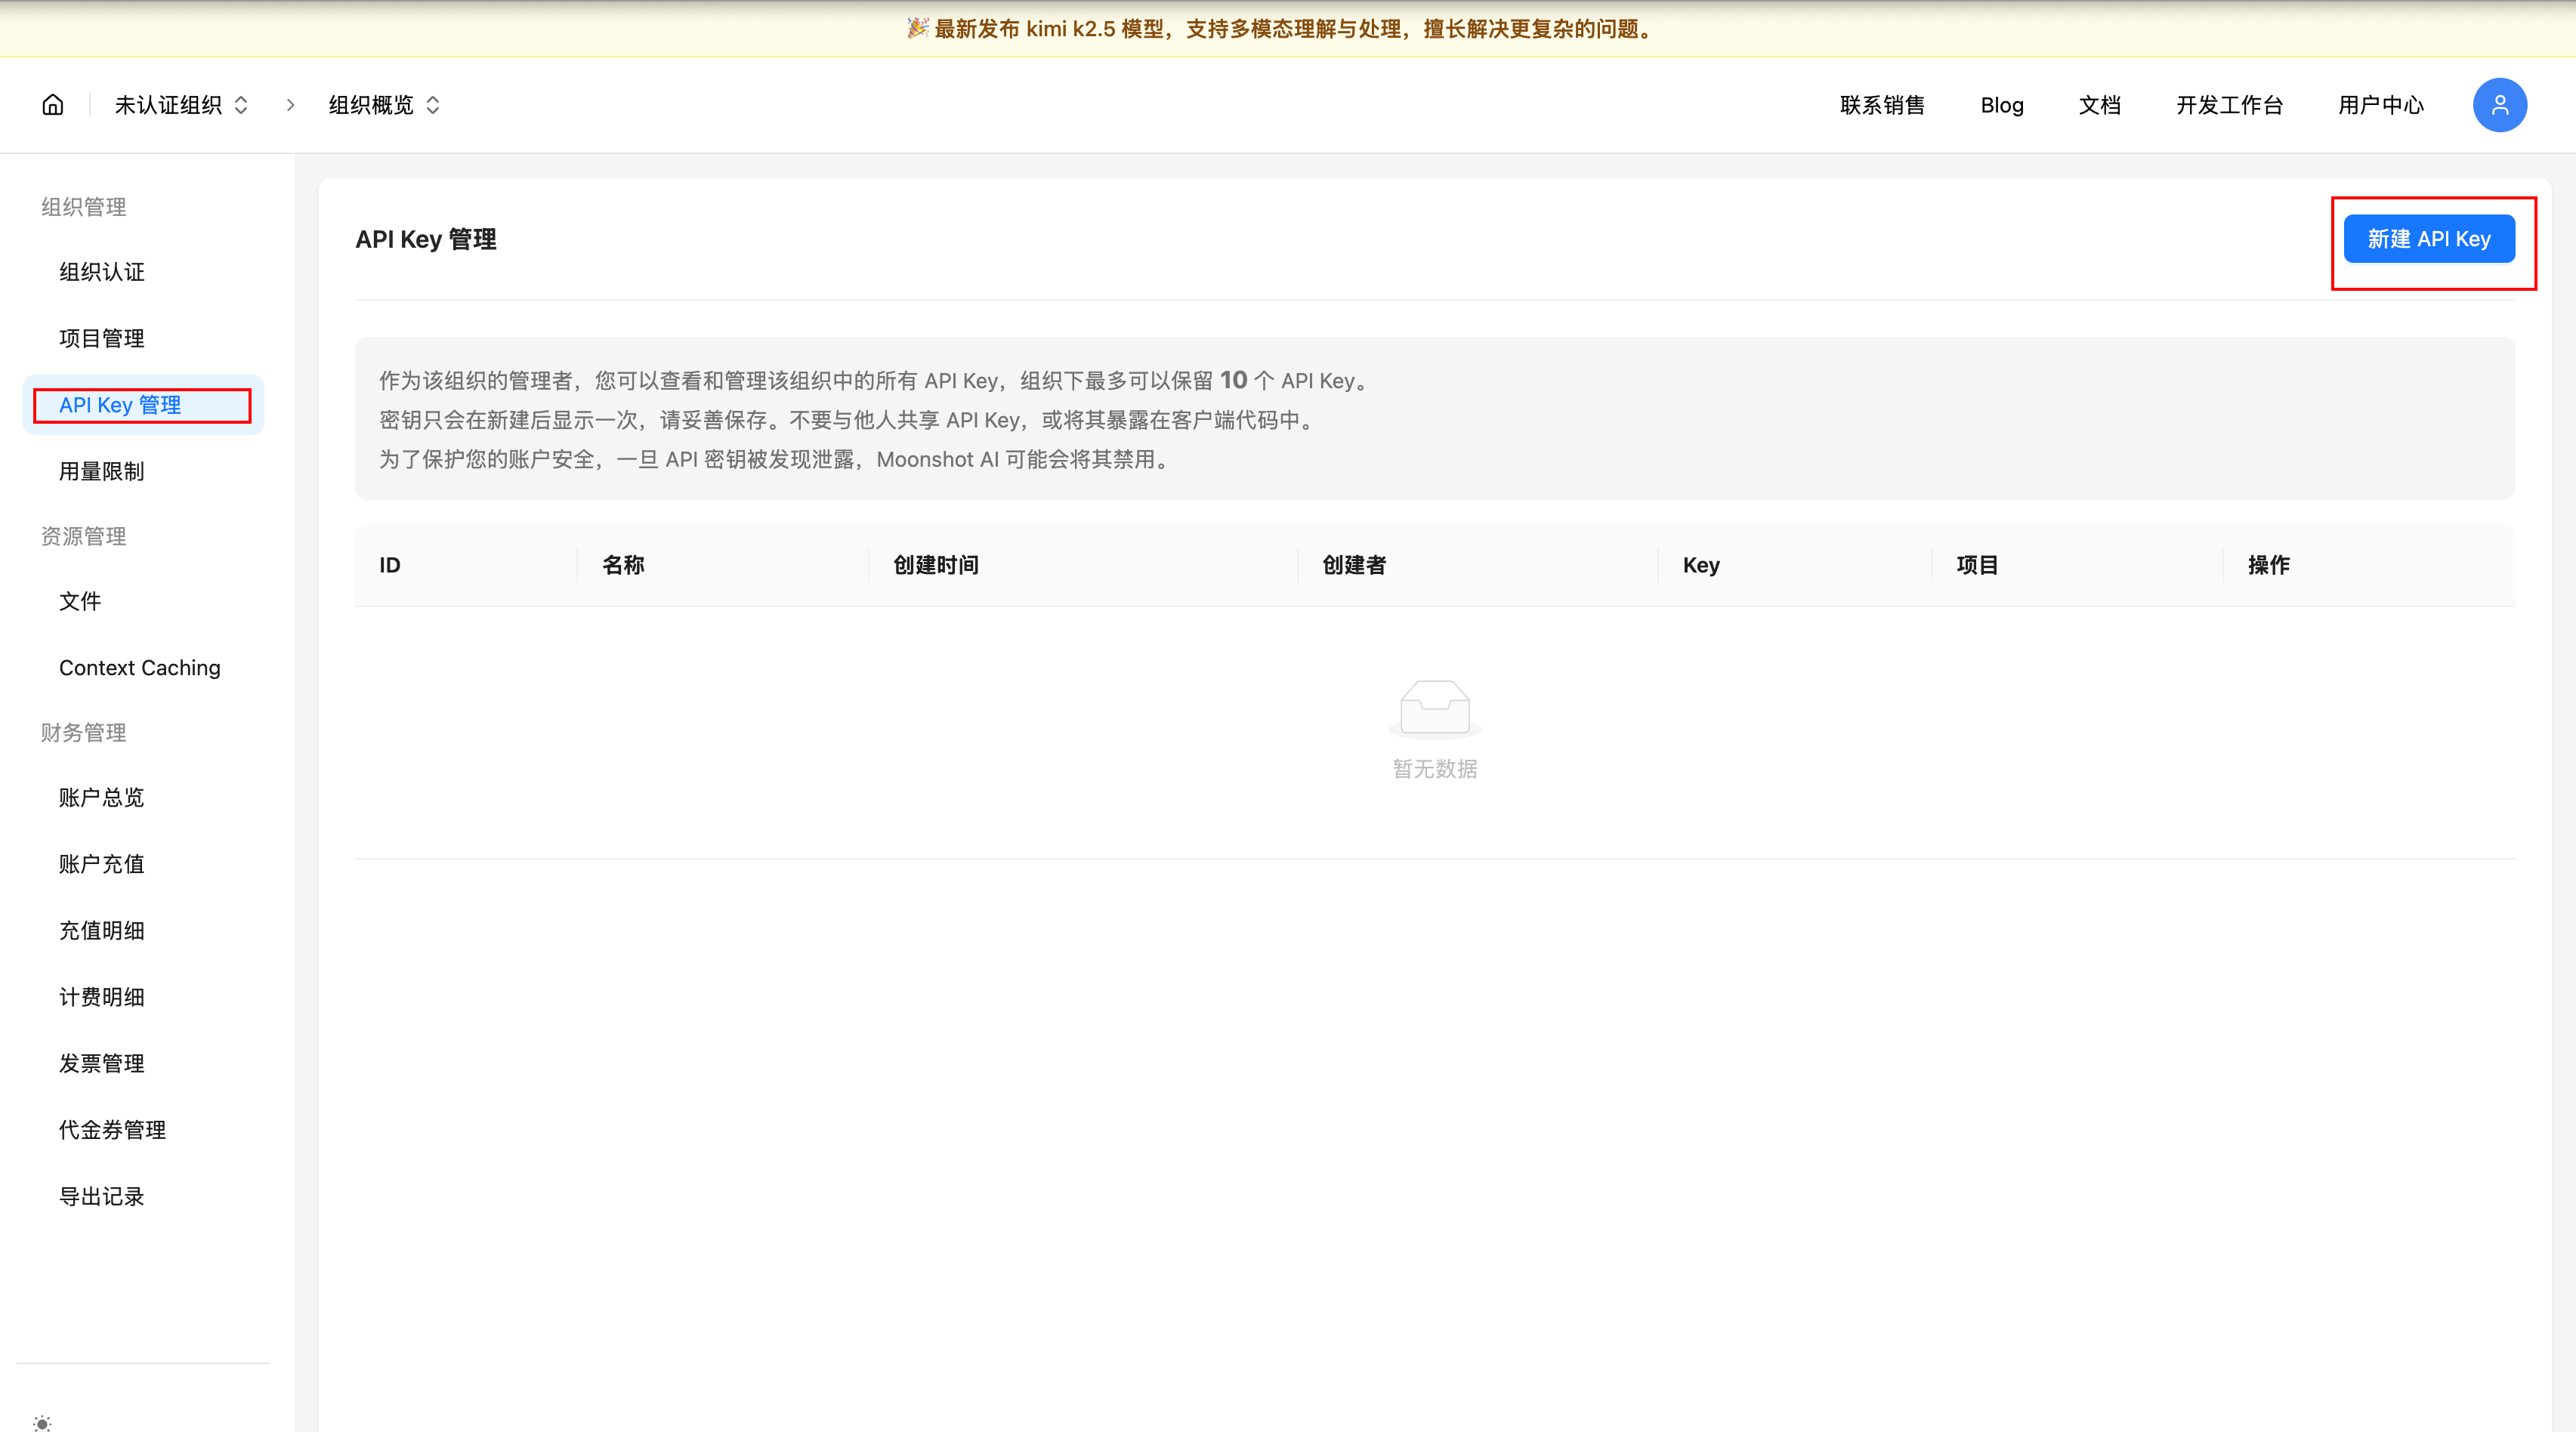Open 发票管理 in the sidebar
This screenshot has height=1432, width=2576.
(102, 1063)
